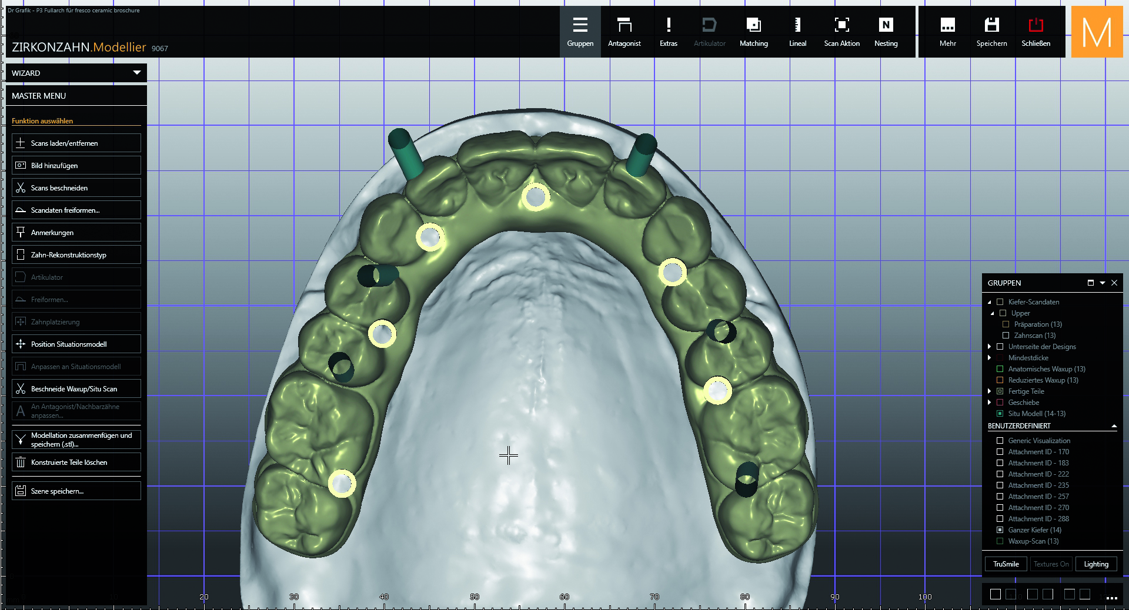Screen dimensions: 1129x610
Task: Click Zahn-Rekonstruktionstyp rectangle icon
Action: pos(21,254)
